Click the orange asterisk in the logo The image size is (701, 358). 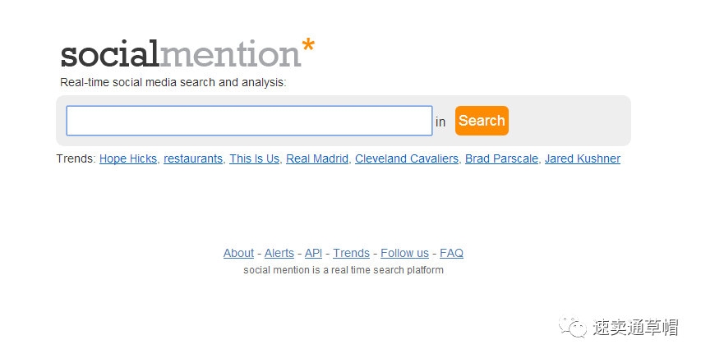point(308,48)
